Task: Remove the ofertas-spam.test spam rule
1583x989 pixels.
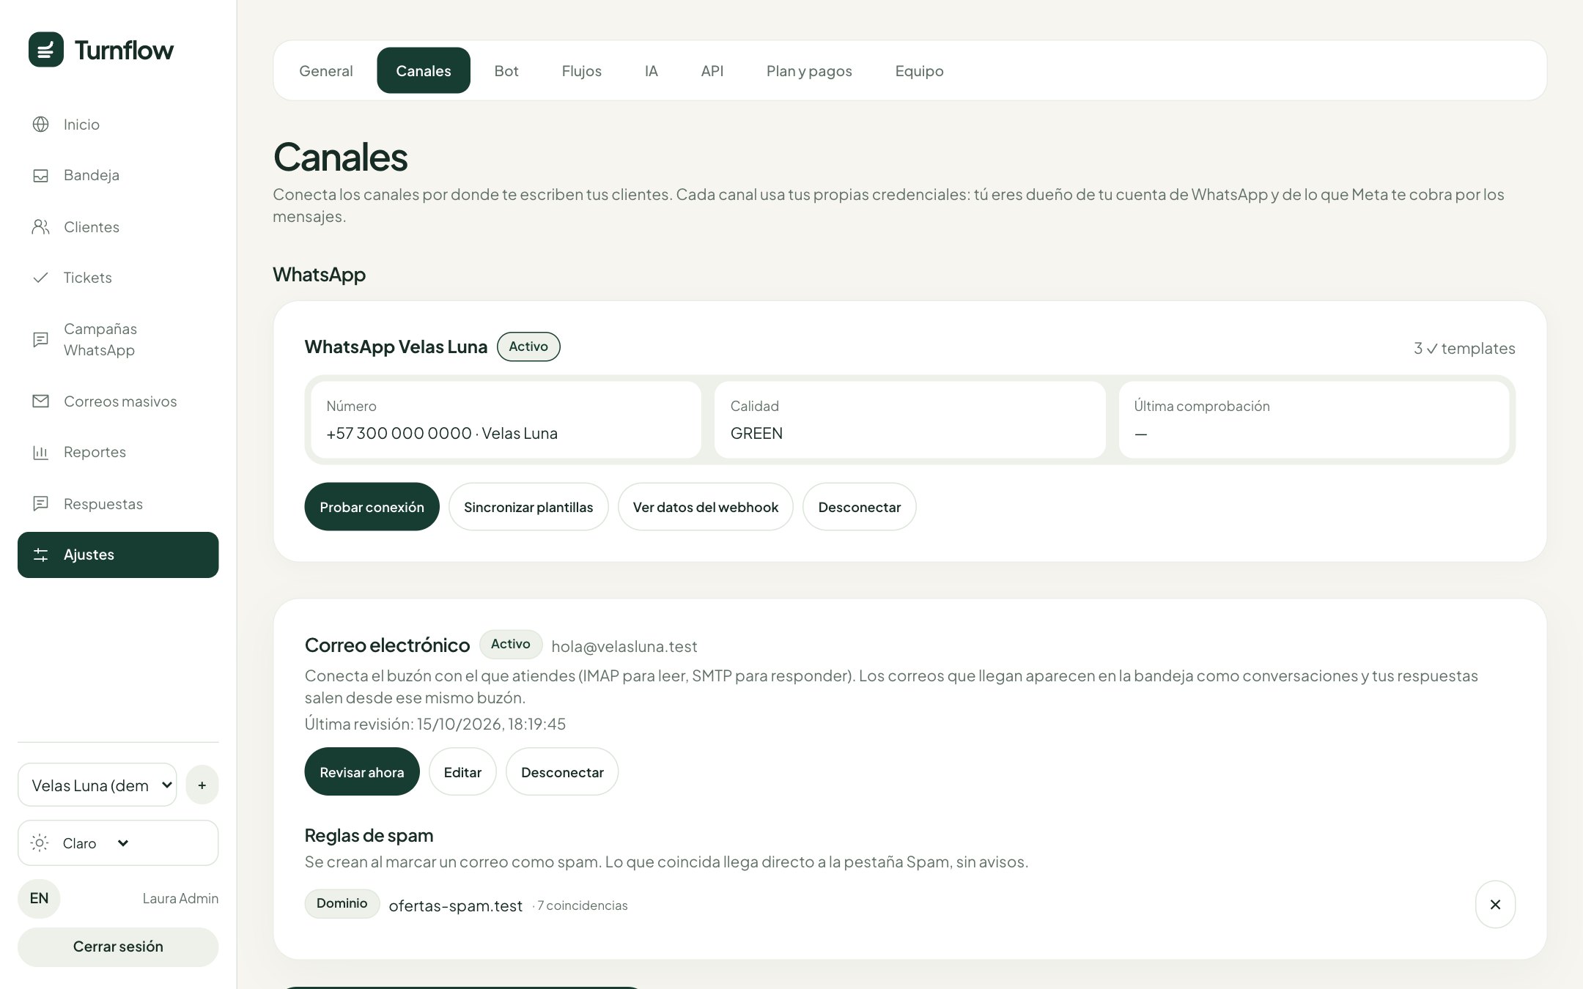Action: [1495, 905]
